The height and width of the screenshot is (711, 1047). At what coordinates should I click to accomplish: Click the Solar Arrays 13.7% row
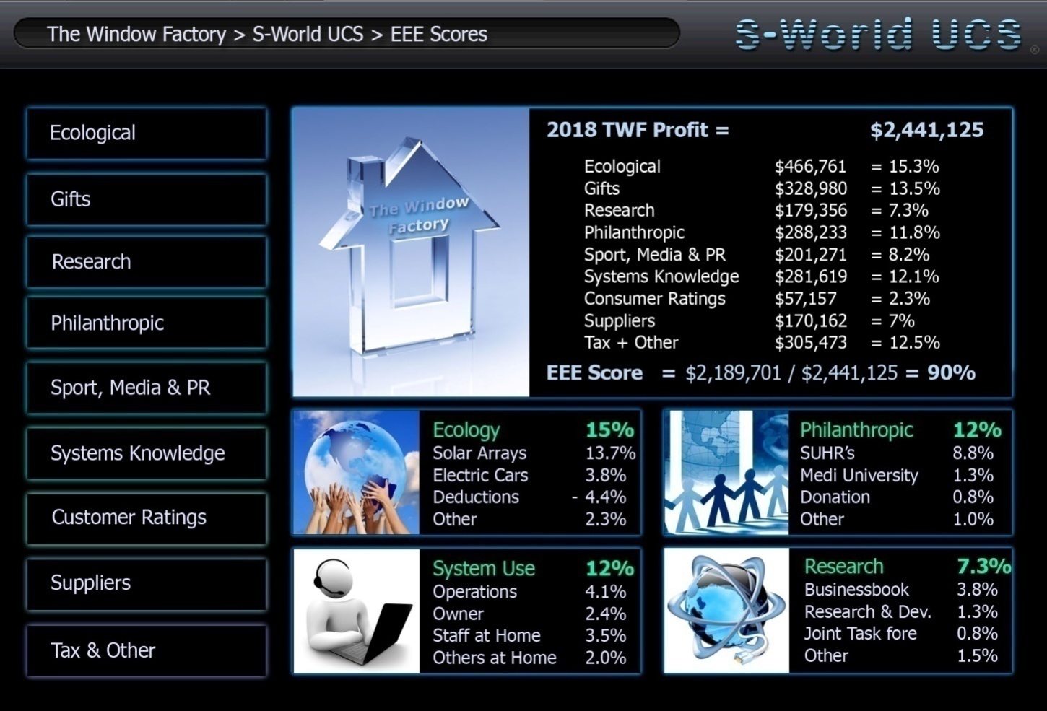[534, 453]
